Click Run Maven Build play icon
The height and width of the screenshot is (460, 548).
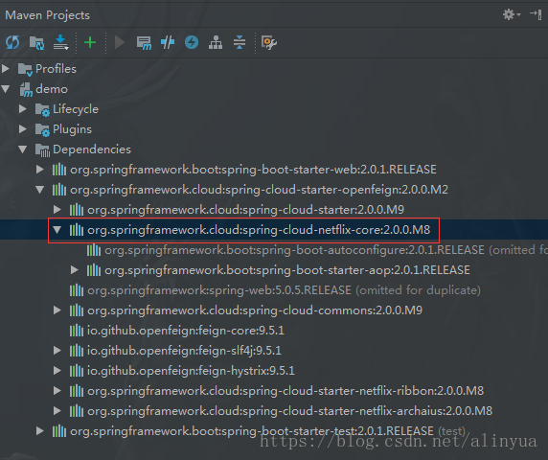pyautogui.click(x=120, y=42)
